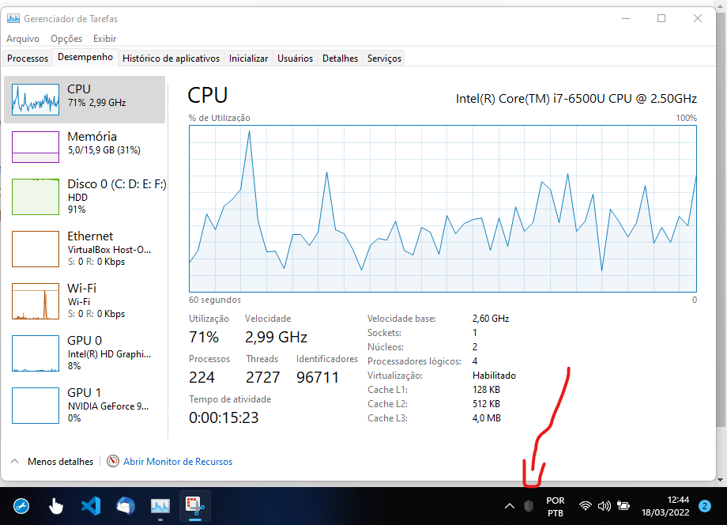This screenshot has width=727, height=525.
Task: Open Visual Studio Code from taskbar
Action: coord(91,506)
